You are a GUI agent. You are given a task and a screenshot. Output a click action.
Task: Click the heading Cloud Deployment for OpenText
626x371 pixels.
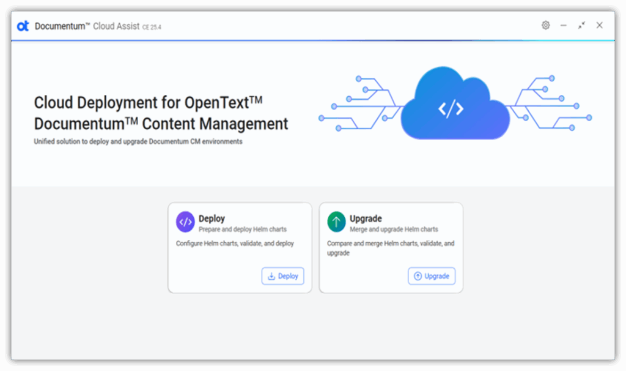pos(149,102)
